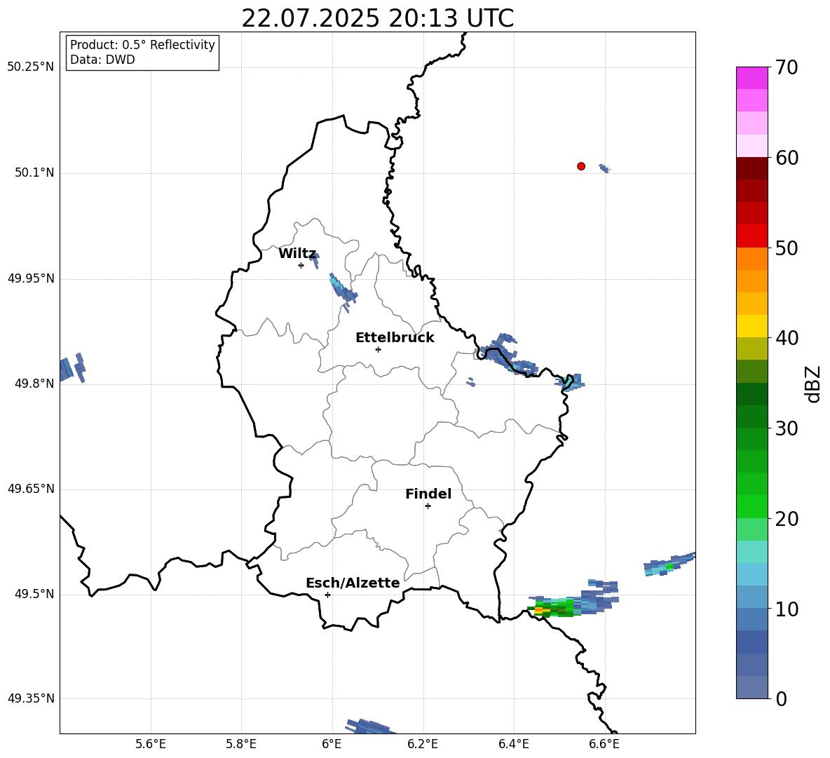The image size is (830, 758).
Task: Click the 49.8°N latitude label
Action: [x=35, y=384]
